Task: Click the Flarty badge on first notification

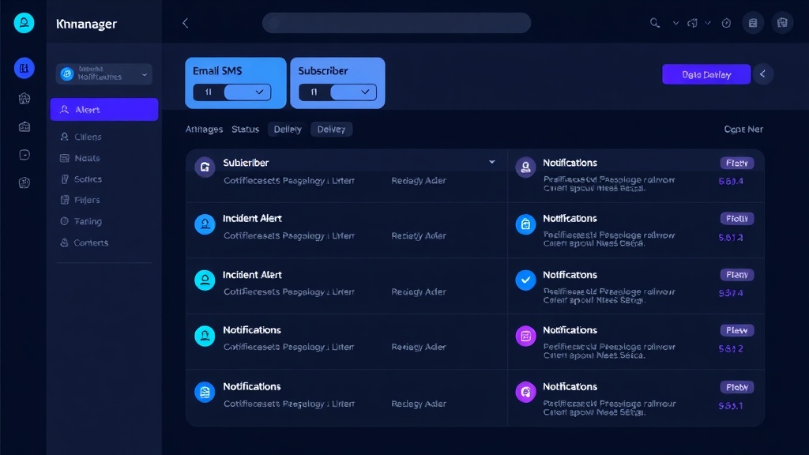Action: (x=736, y=163)
